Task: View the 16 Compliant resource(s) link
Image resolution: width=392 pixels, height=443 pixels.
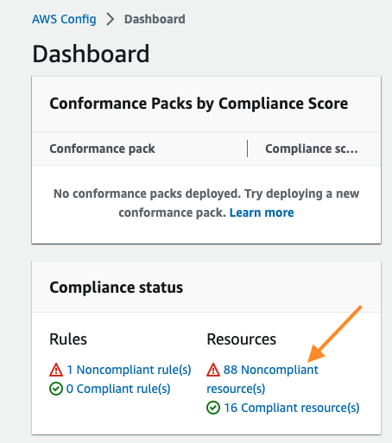Action: point(292,408)
